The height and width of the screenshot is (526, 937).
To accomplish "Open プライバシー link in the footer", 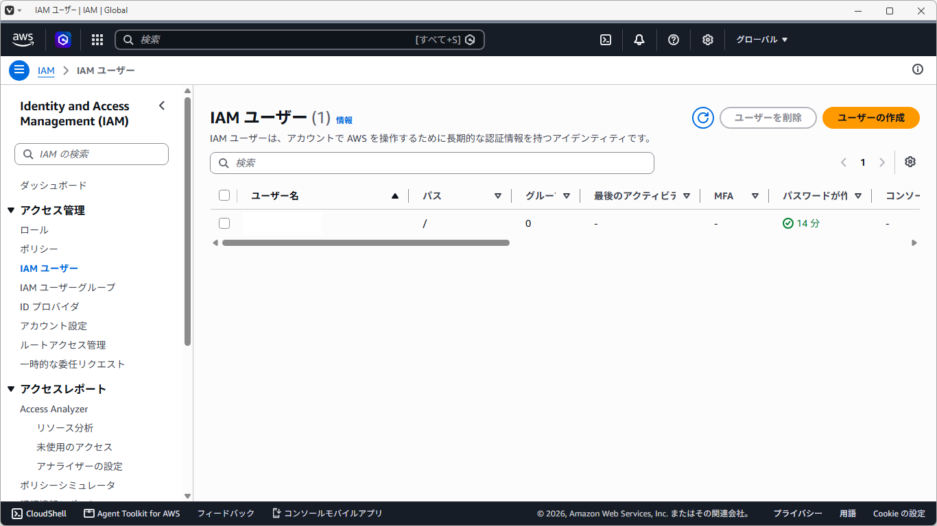I will [x=798, y=514].
